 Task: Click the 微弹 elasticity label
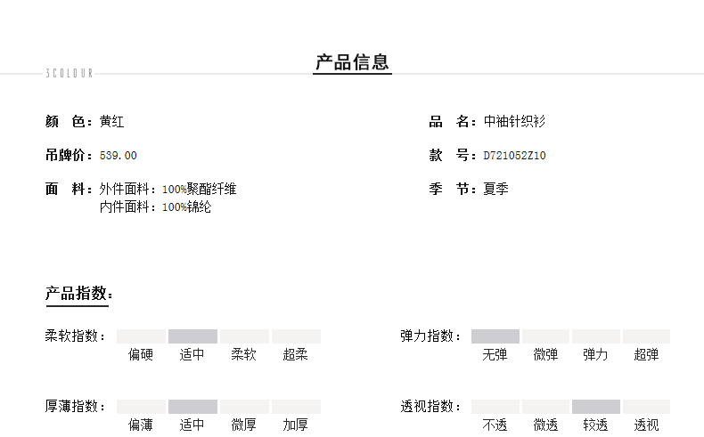click(545, 354)
